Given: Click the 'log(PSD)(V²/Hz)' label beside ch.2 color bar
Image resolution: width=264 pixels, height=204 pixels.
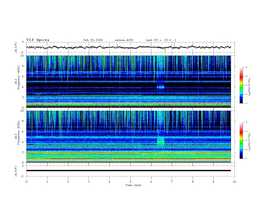Looking at the screenshot, I should [x=250, y=142].
